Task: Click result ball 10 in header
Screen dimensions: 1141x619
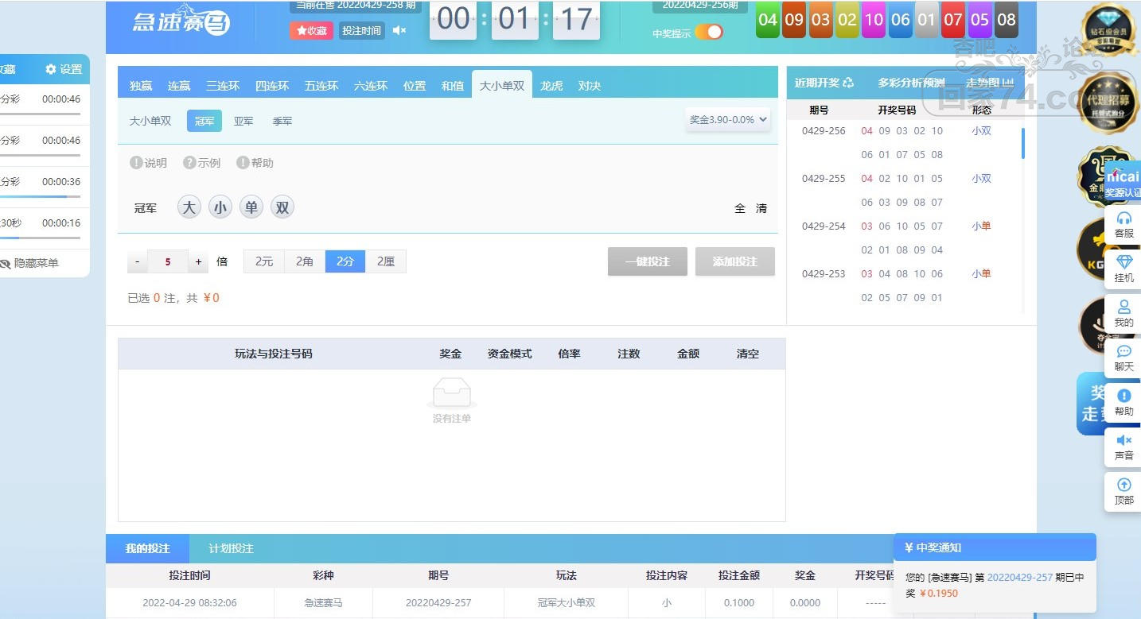Action: pyautogui.click(x=874, y=20)
